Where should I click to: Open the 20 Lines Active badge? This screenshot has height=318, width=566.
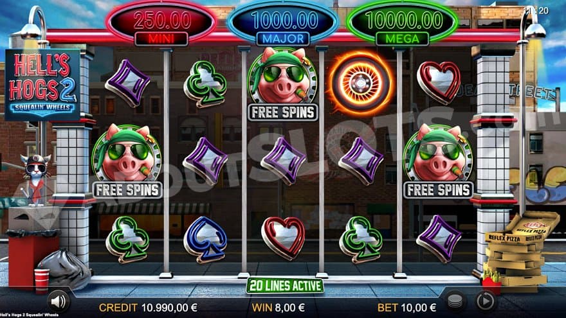[285, 285]
